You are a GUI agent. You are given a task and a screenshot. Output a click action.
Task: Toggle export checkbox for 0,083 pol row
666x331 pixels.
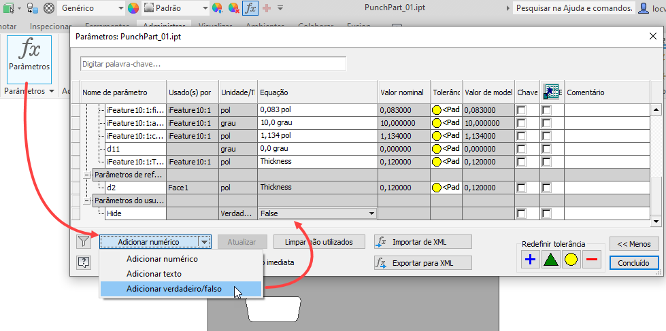point(547,111)
